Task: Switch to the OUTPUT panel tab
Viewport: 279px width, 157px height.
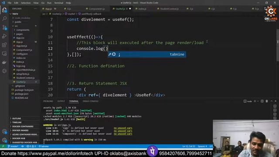Action: [x=61, y=101]
